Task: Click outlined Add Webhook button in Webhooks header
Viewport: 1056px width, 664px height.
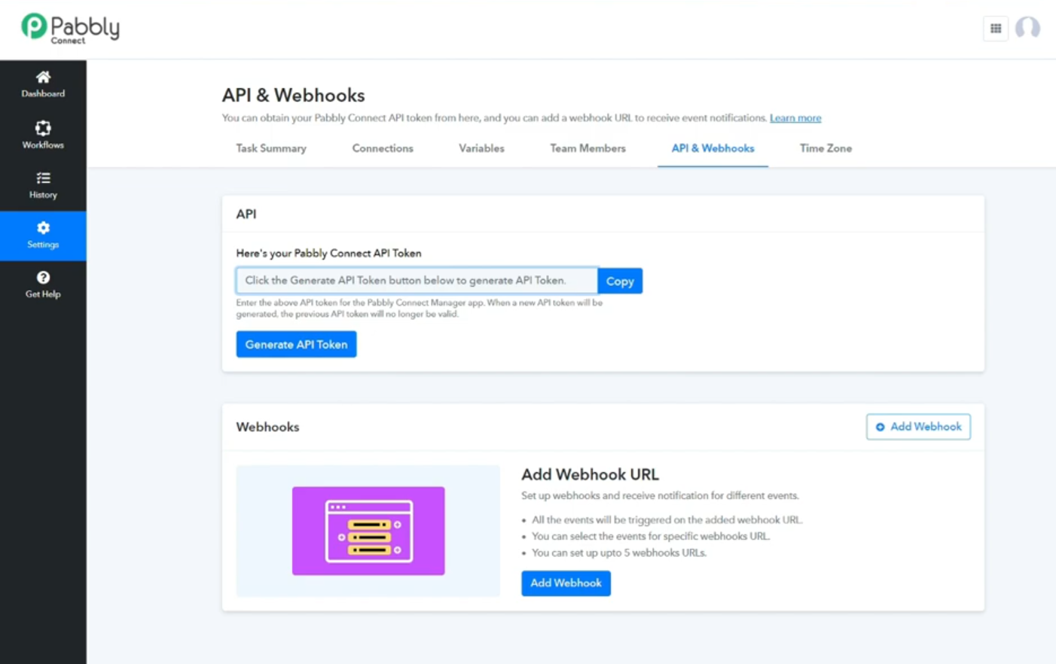Action: [x=918, y=427]
